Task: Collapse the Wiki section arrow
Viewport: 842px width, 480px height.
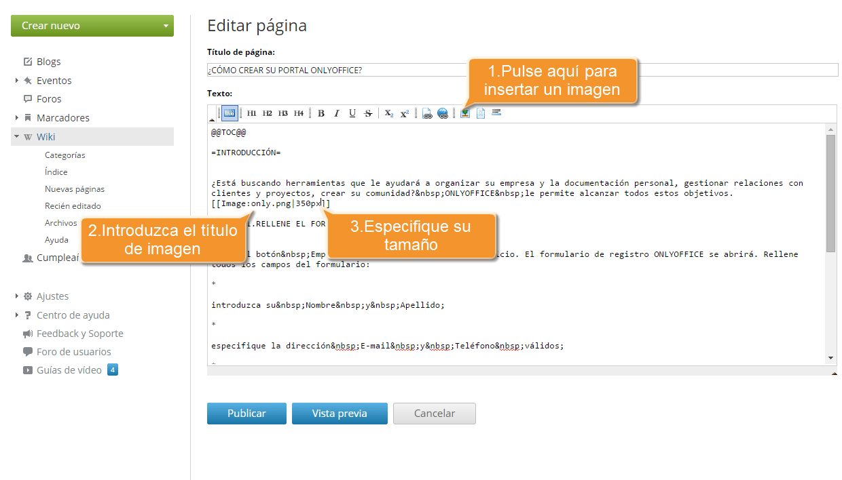Action: (x=17, y=136)
